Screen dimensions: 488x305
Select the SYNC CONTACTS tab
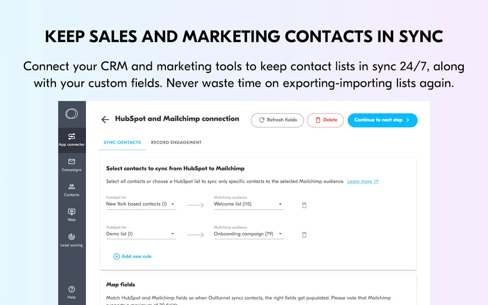(122, 142)
